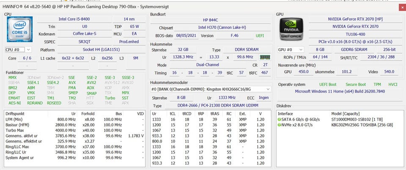
Task: Click the green memory module icon
Action: pyautogui.click(x=265, y=57)
